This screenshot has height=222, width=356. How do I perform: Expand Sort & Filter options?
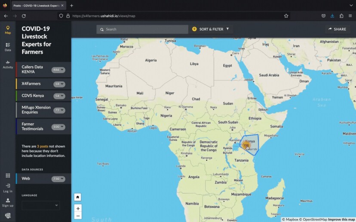coord(211,29)
